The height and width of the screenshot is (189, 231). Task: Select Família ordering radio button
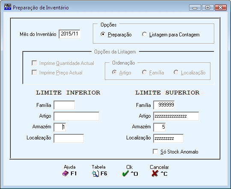pyautogui.click(x=144, y=72)
